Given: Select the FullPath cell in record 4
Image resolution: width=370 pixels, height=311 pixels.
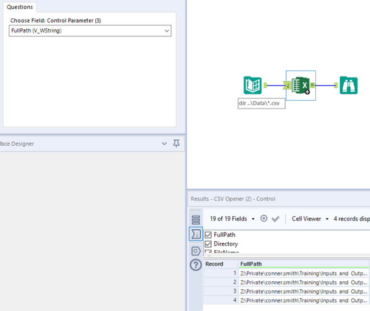Looking at the screenshot, I should [304, 300].
